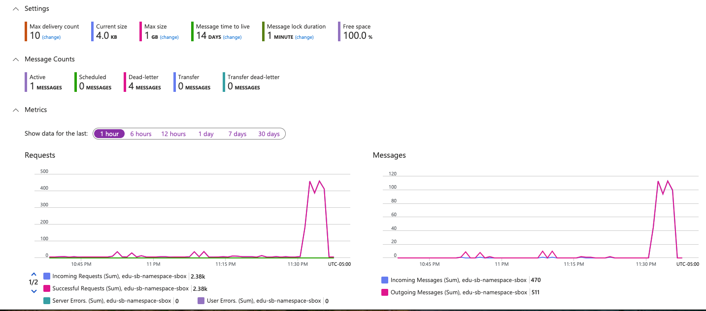Screen dimensions: 706x311
Task: Collapse the Metrics section chevron
Action: [x=16, y=110]
